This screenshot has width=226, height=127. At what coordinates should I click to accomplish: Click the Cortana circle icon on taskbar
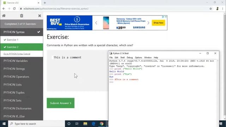coord(69,124)
